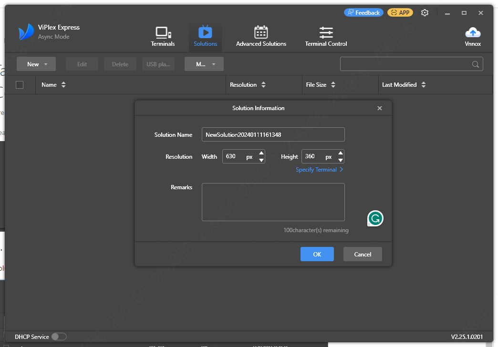The height and width of the screenshot is (347, 498).
Task: Confirm with the OK button
Action: (317, 254)
